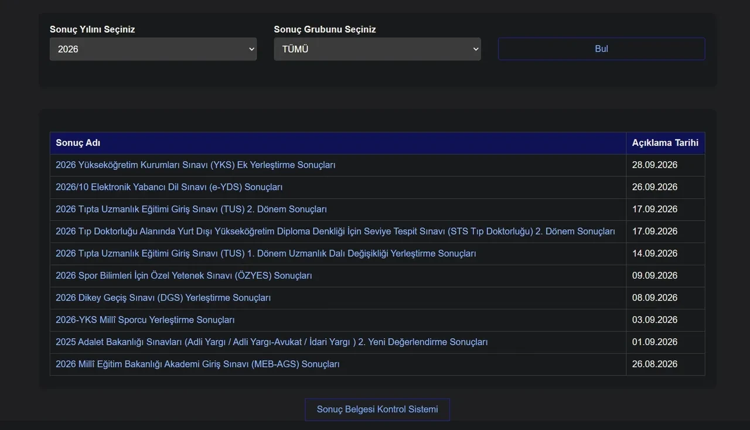The height and width of the screenshot is (430, 750).
Task: Open 2026 TUS 2. Dönem Sonuçları link
Action: [191, 209]
